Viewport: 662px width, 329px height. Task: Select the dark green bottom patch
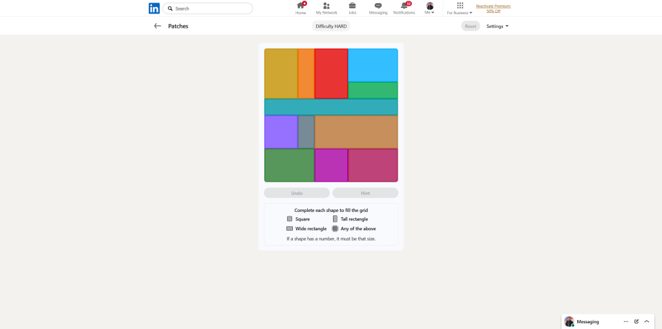tap(290, 165)
